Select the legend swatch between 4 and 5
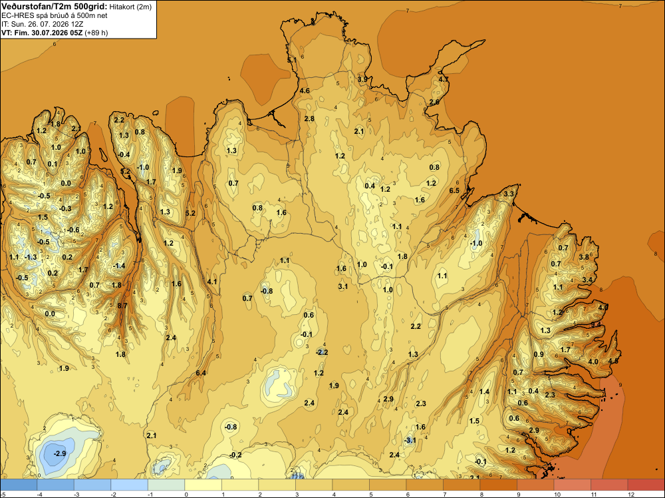This screenshot has width=665, height=498. (350, 485)
